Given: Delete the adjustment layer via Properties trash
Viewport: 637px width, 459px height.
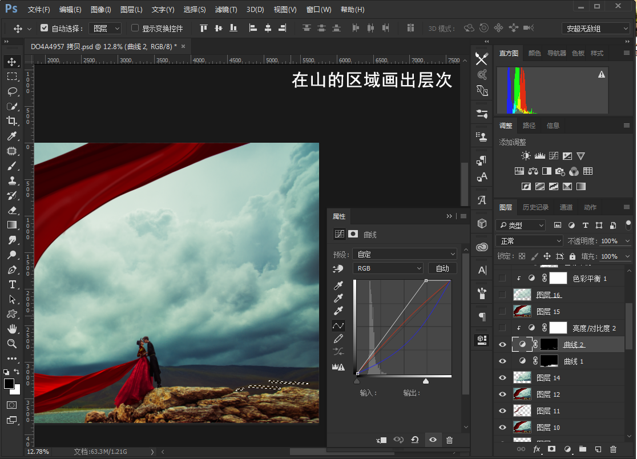Looking at the screenshot, I should tap(449, 440).
